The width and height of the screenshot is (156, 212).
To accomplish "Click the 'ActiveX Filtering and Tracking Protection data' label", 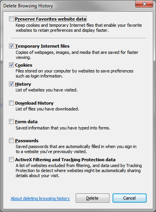I will (x=65, y=160).
